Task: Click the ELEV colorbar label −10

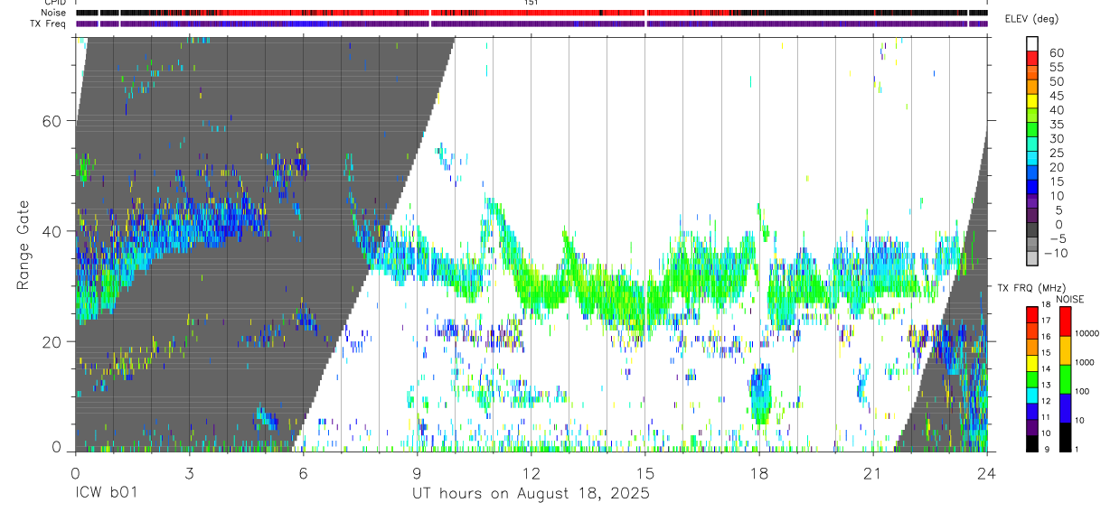Action: tap(1055, 253)
